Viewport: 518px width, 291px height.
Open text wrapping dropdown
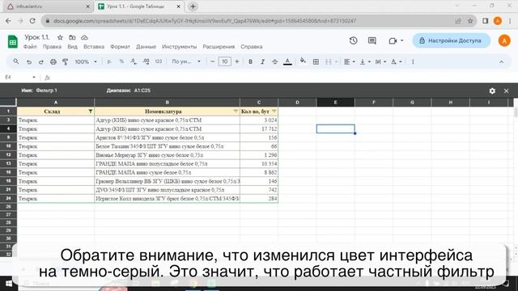380,61
